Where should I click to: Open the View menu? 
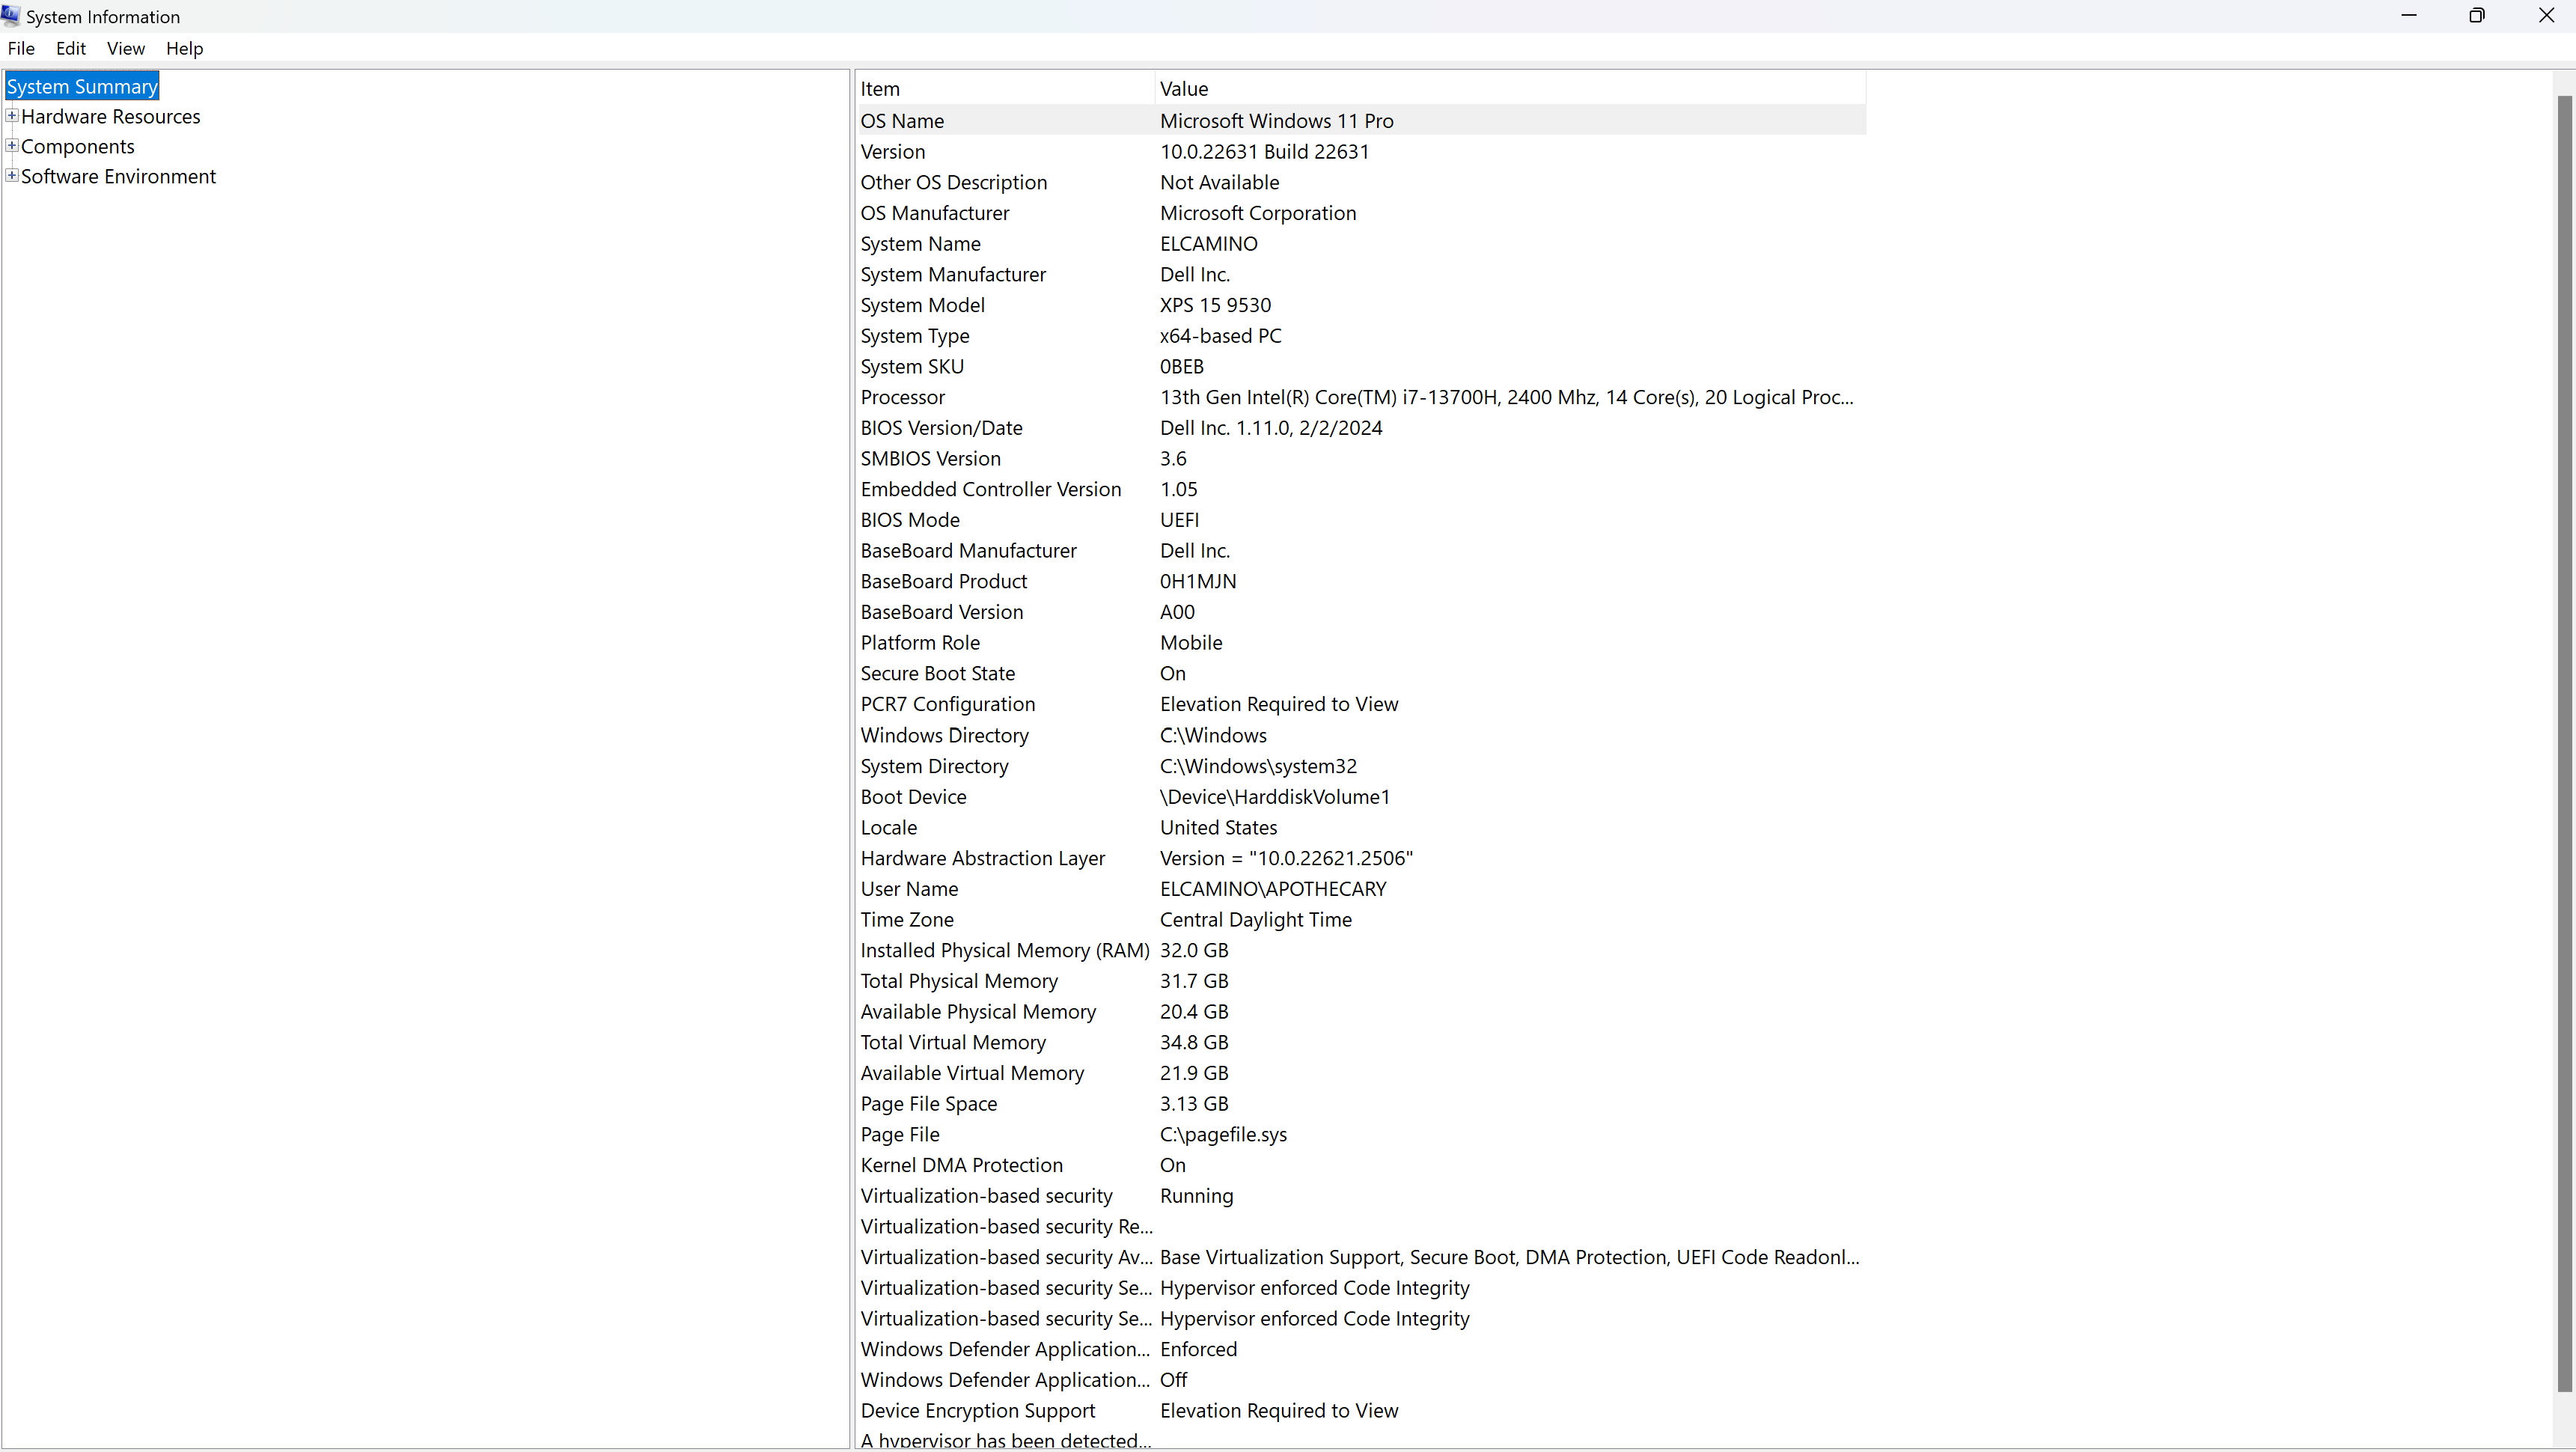125,48
